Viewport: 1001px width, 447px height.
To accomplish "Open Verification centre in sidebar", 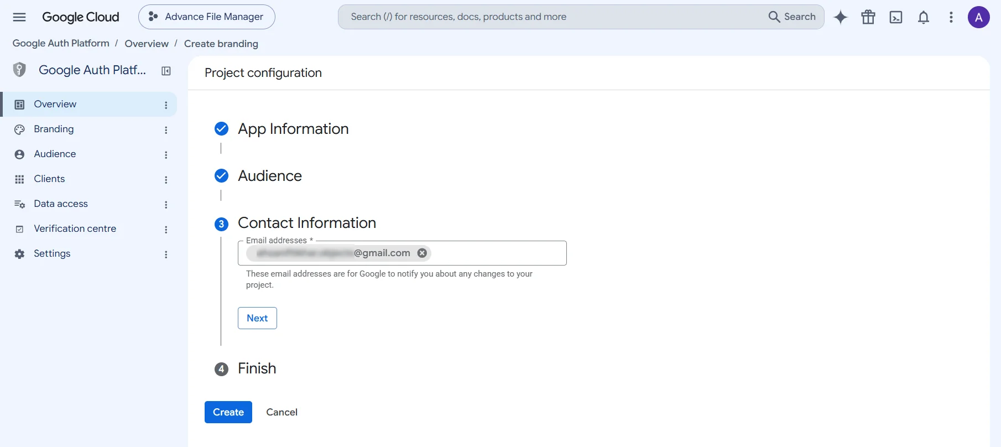I will (x=90, y=228).
